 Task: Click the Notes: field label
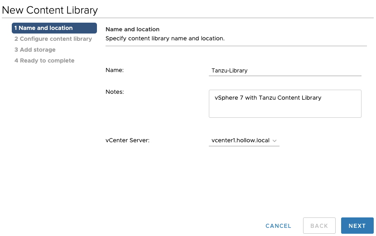pyautogui.click(x=115, y=92)
